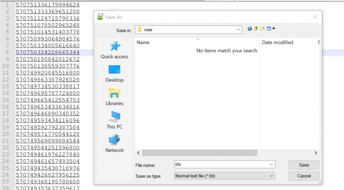Click the horizontal scrollbar in file list
Screen dimensions: 344x190
(199, 153)
